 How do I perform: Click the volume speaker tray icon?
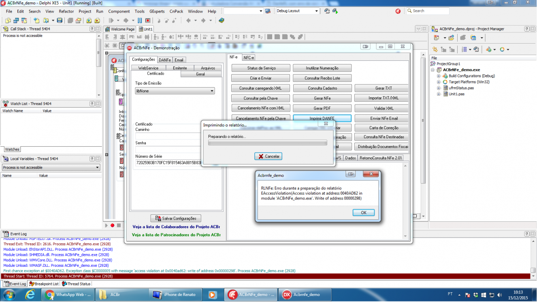pos(499,295)
